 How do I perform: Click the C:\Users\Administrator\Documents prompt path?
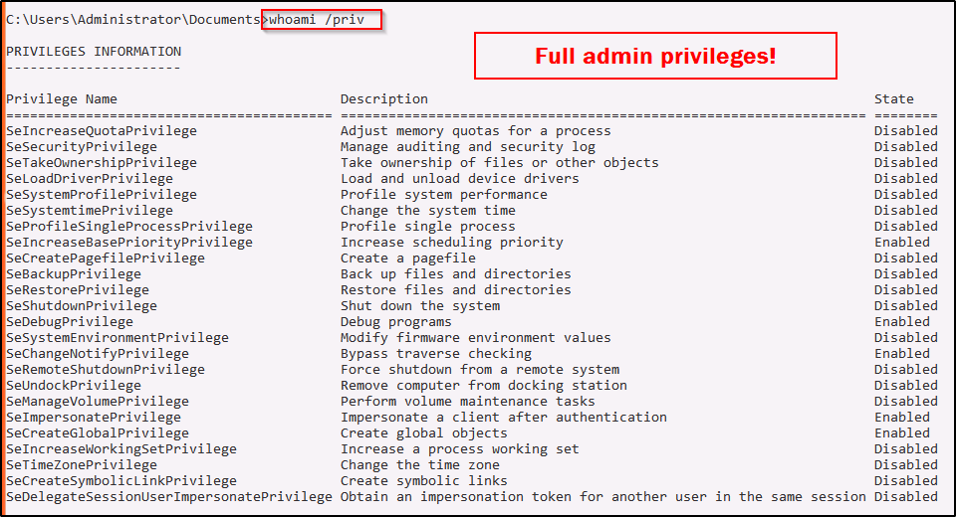click(133, 20)
